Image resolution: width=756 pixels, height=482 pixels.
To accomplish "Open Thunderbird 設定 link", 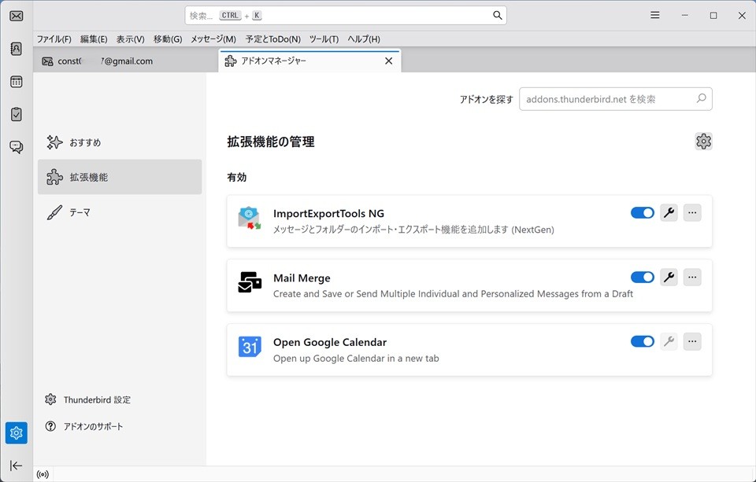I will [x=87, y=399].
